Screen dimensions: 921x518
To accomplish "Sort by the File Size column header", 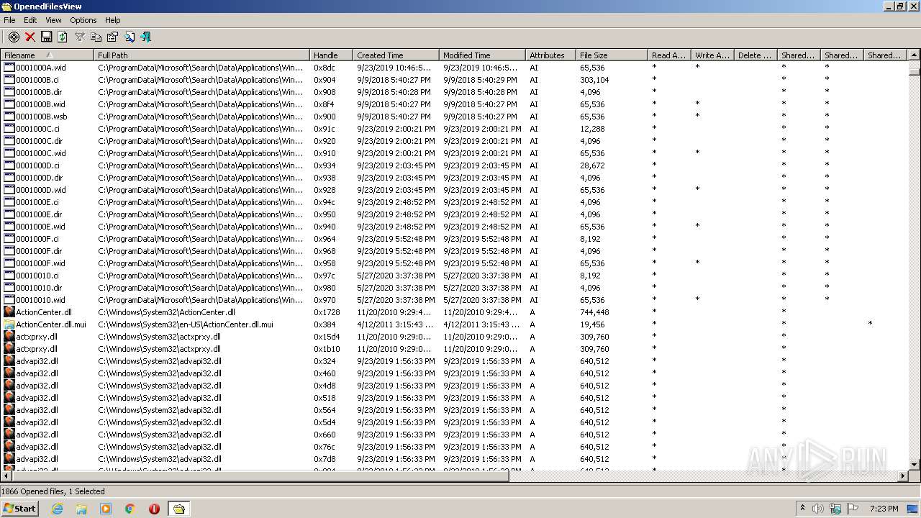I will click(612, 55).
